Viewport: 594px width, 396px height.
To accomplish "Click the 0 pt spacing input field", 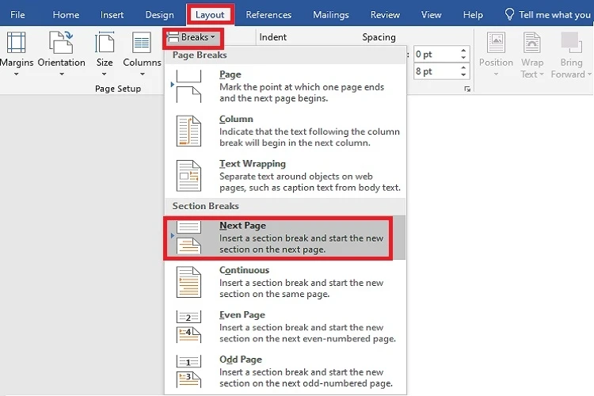I will point(436,54).
